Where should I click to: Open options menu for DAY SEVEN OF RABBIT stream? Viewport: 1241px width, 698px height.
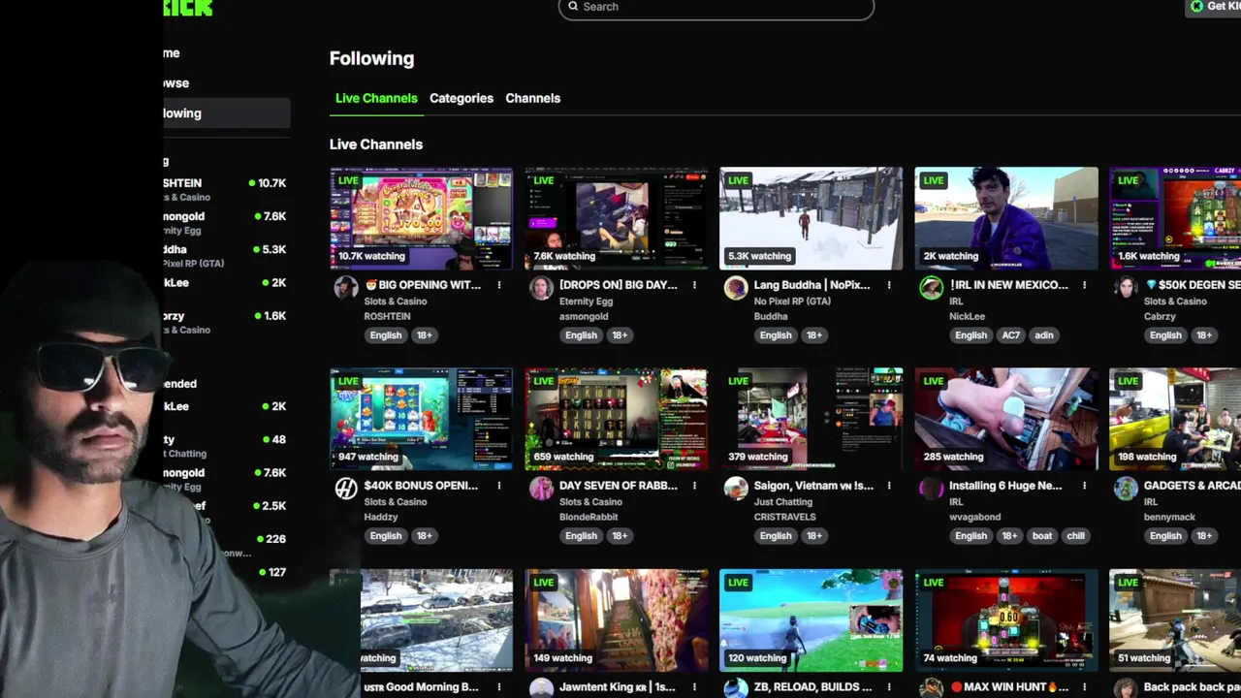click(694, 486)
